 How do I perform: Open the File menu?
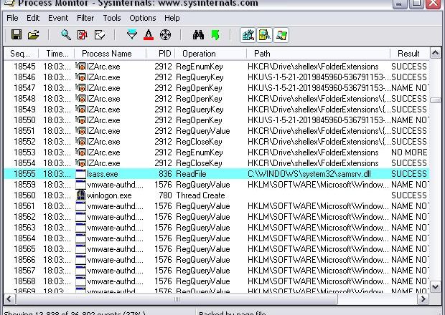coord(12,18)
